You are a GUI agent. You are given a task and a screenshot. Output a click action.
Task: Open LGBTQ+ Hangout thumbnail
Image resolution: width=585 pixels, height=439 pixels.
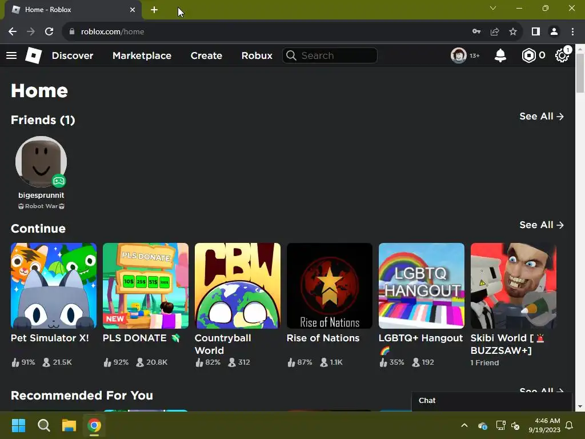pyautogui.click(x=422, y=286)
